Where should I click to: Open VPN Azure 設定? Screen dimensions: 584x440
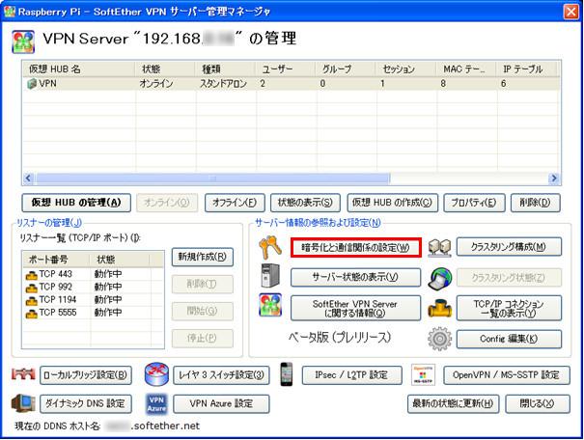(x=221, y=404)
